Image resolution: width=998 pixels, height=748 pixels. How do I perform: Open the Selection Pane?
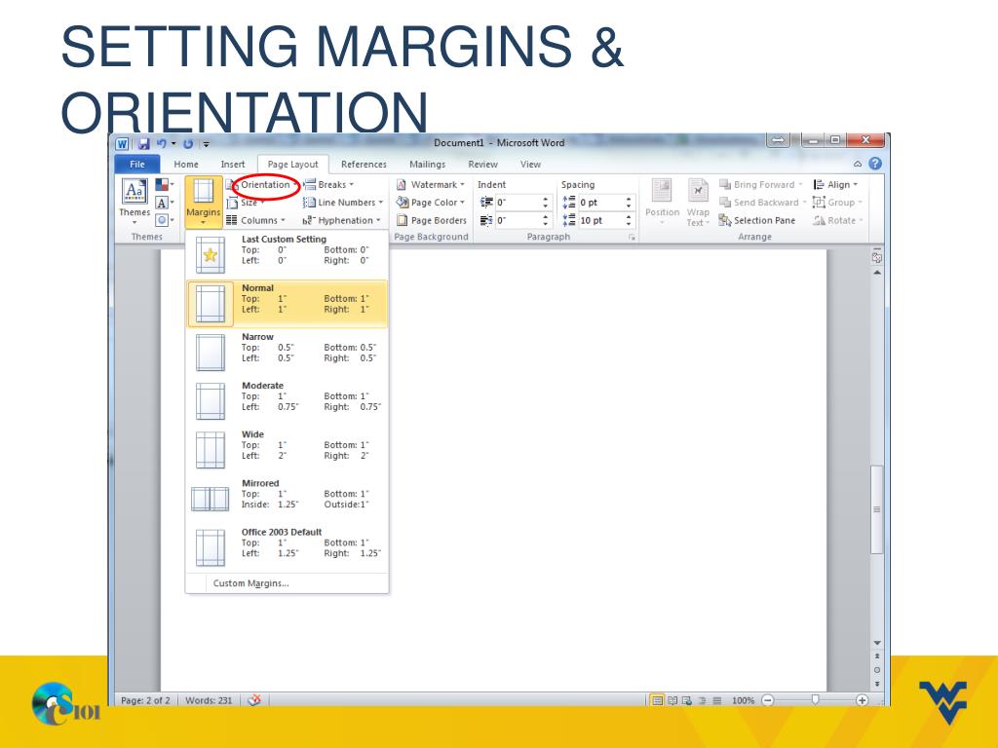[756, 220]
